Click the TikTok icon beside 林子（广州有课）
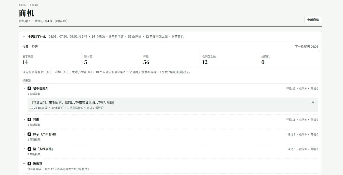This screenshot has width=343, height=175. [x=29, y=134]
